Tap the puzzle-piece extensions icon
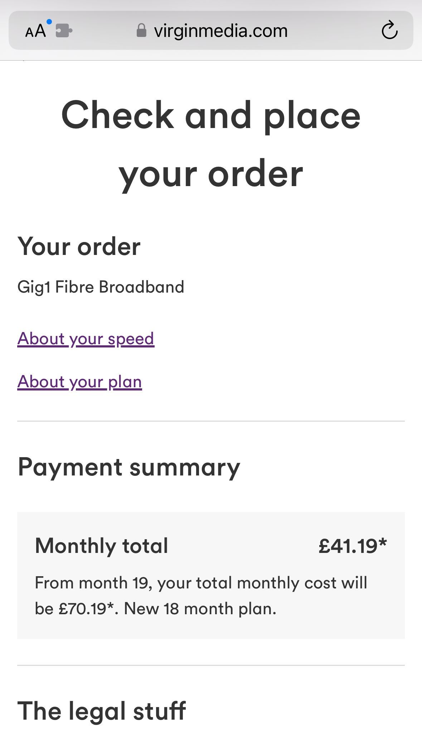This screenshot has width=422, height=753. click(64, 31)
